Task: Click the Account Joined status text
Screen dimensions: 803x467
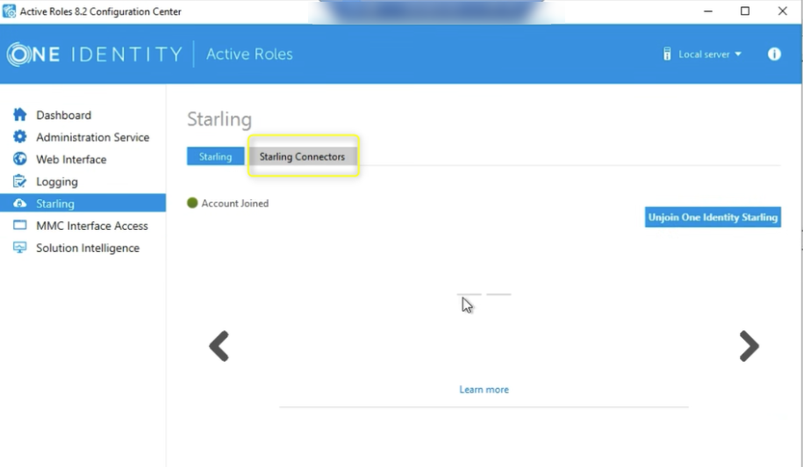Action: click(x=235, y=204)
